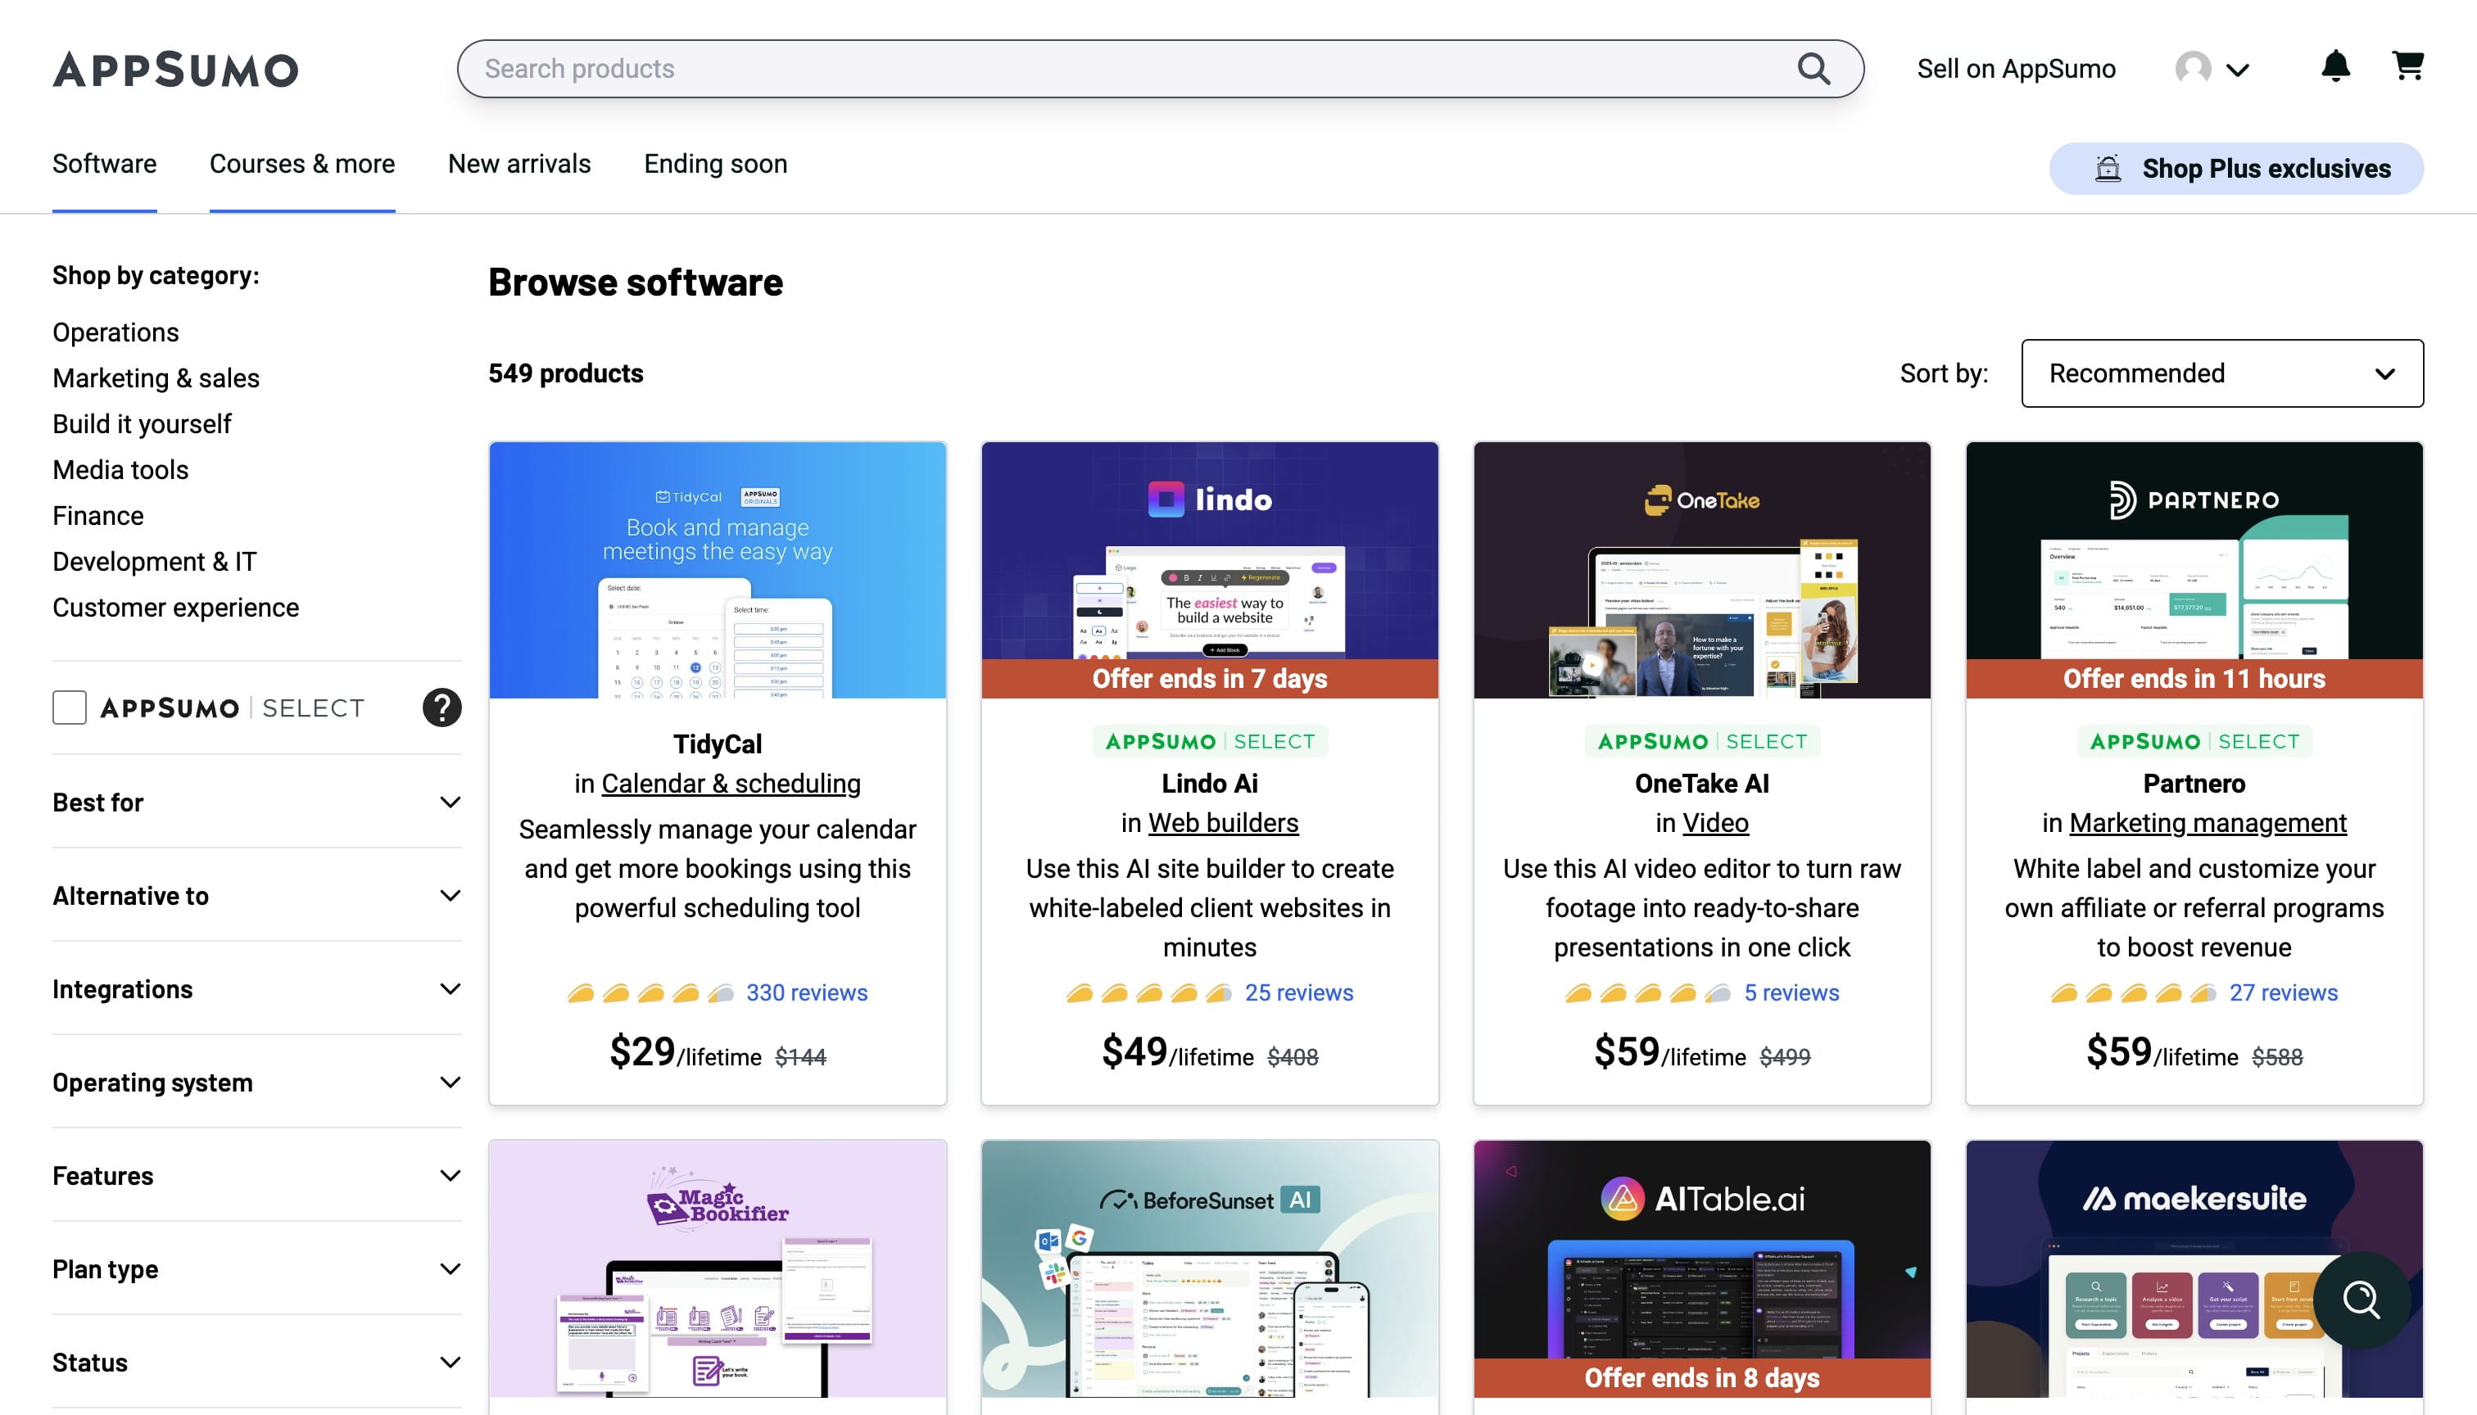Expand the Features filter
The image size is (2477, 1415).
click(x=256, y=1176)
